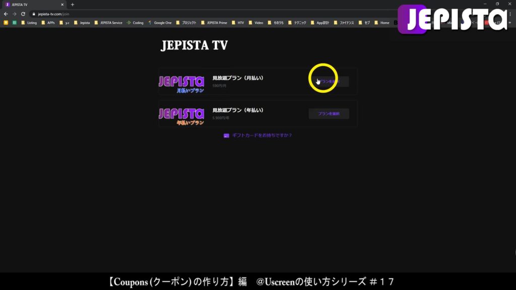Viewport: 516px width, 290px height.
Task: Click the 見放題プラン（年払い）title
Action: (x=238, y=110)
